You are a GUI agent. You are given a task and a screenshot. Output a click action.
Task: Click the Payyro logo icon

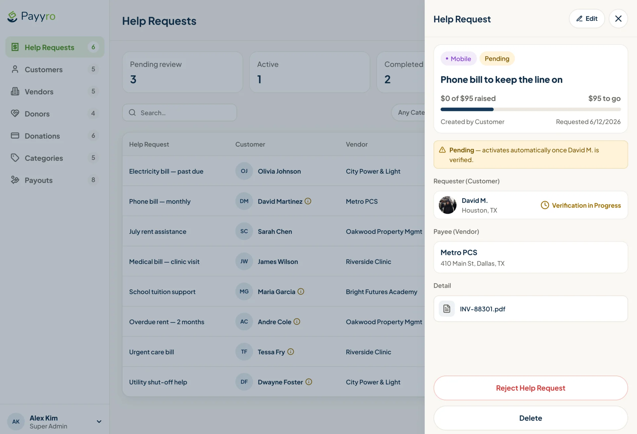(12, 17)
